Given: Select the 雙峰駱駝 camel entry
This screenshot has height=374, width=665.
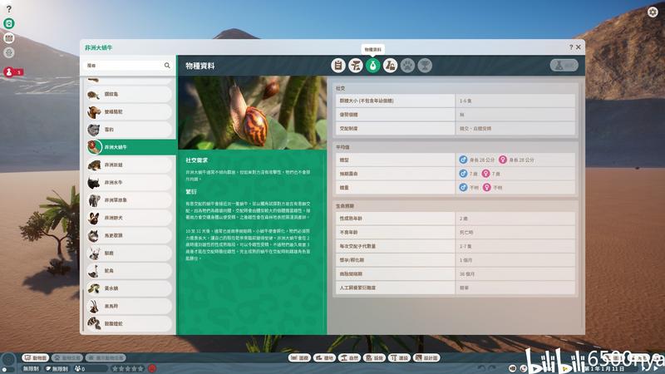Looking at the screenshot, I should [x=130, y=112].
